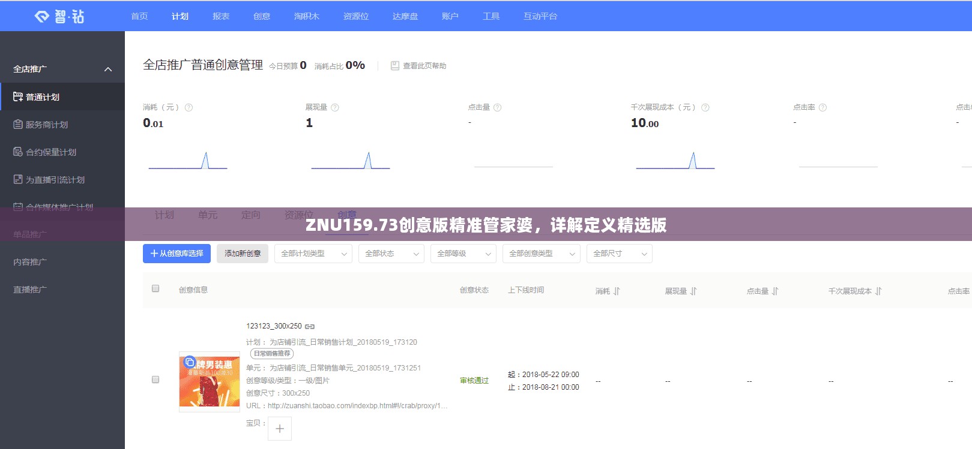Sort table by 点击量 column arrows
972x449 pixels.
[775, 291]
